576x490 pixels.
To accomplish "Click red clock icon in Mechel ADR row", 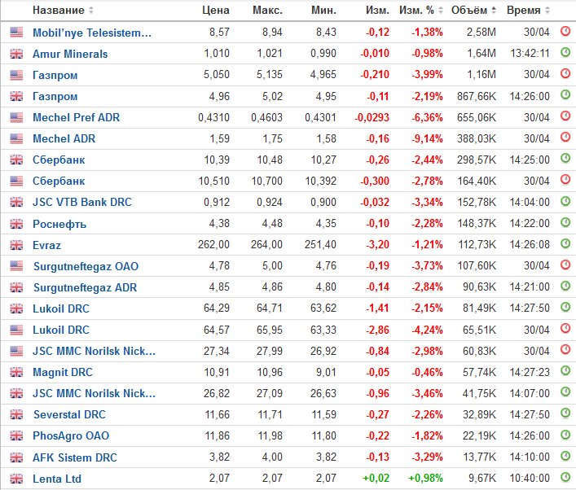I will [x=565, y=138].
